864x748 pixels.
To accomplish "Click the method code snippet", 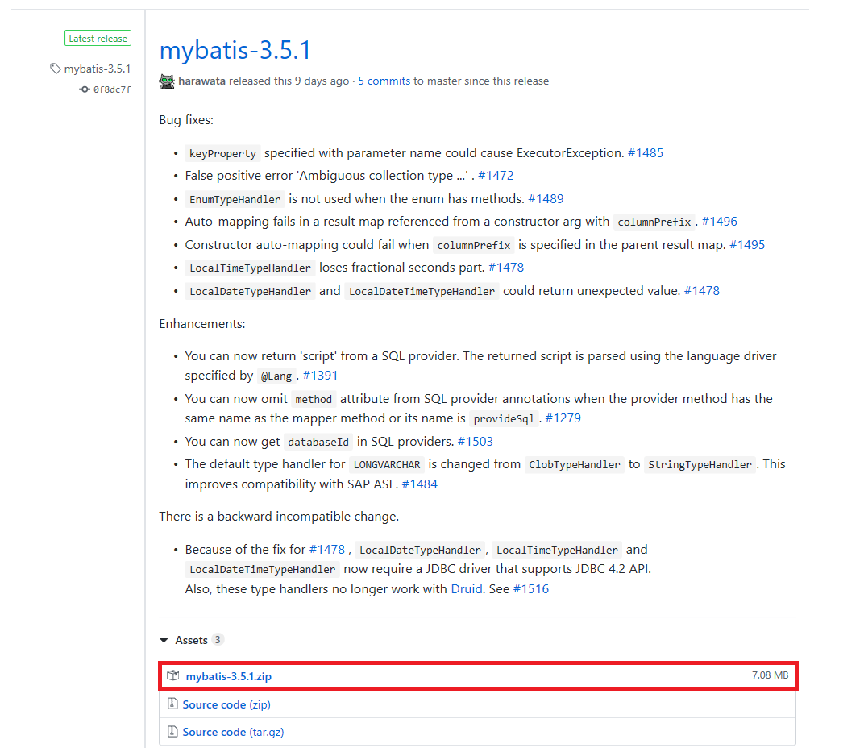I will pyautogui.click(x=314, y=399).
